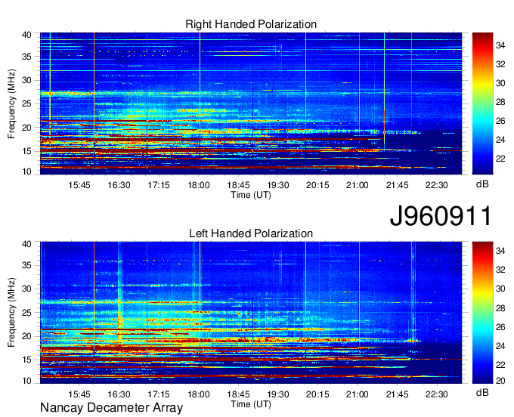The width and height of the screenshot is (514, 417).
Task: Click the 21:00 time tick on Right Handed plot
Action: click(358, 185)
